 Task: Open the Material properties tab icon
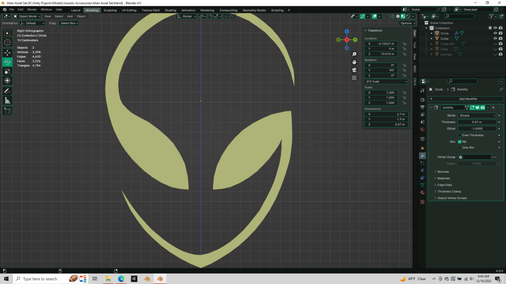[x=422, y=193]
